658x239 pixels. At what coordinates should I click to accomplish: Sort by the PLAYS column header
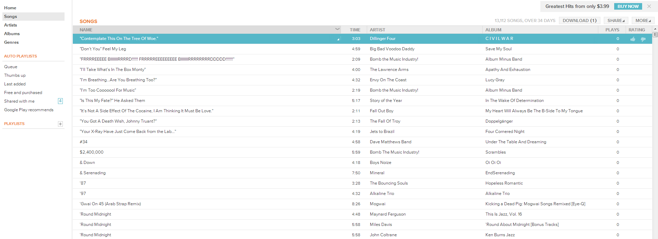point(612,30)
